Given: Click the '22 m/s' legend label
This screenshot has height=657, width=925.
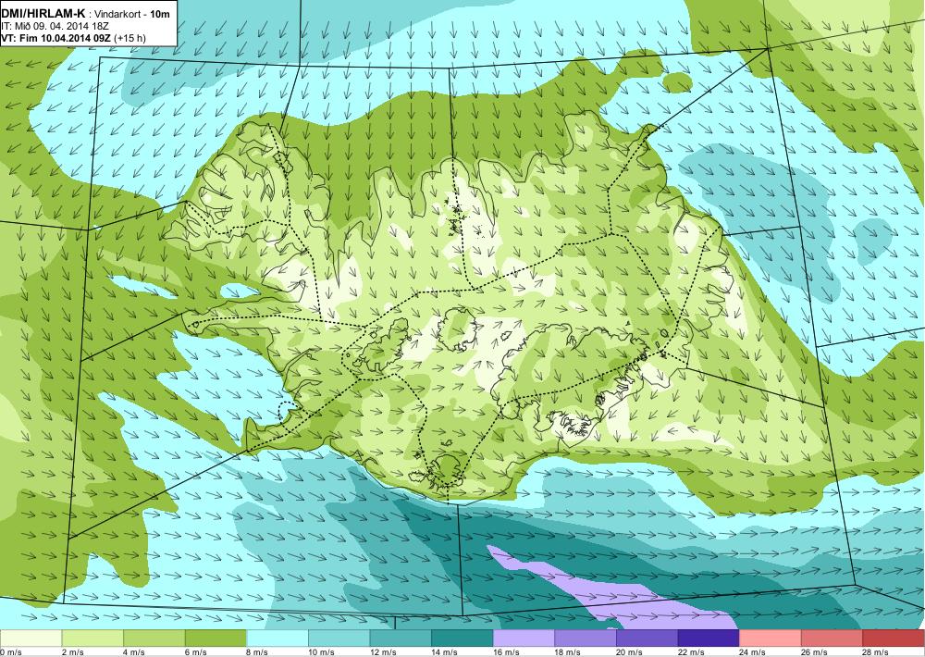Looking at the screenshot, I should tap(691, 652).
